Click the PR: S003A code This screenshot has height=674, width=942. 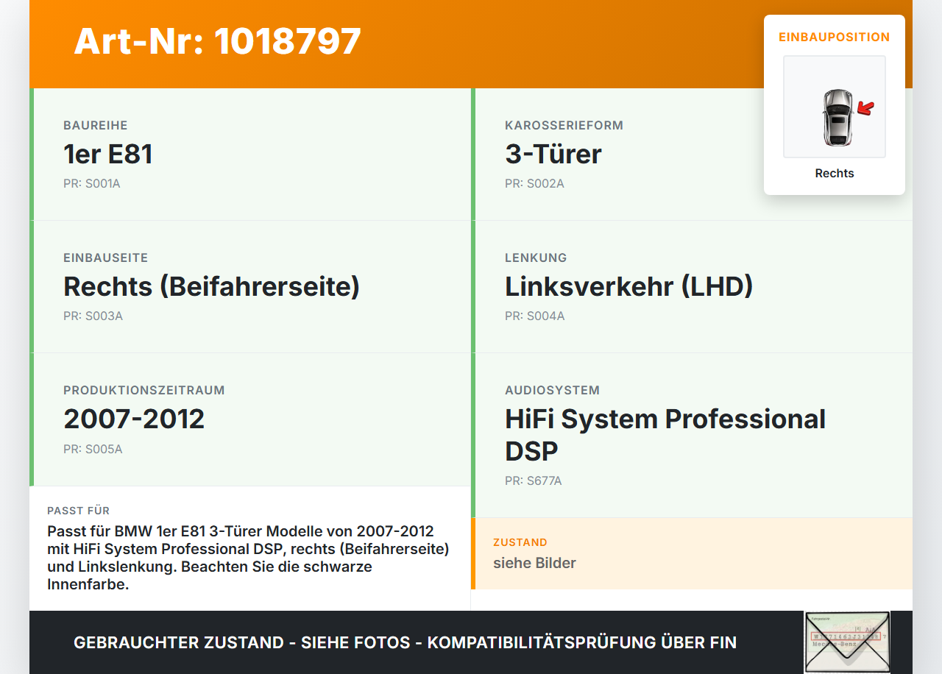[93, 316]
